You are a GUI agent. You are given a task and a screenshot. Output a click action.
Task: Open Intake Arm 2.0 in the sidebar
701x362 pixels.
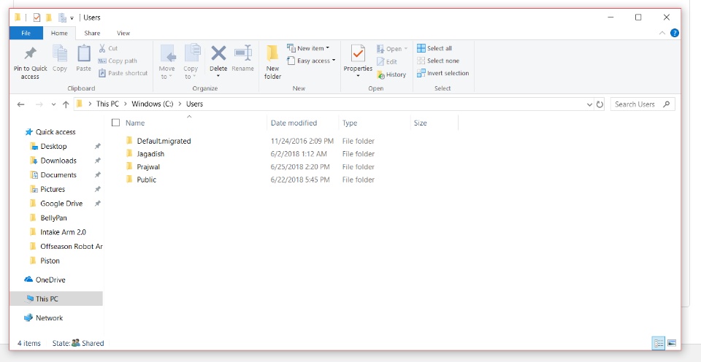63,232
